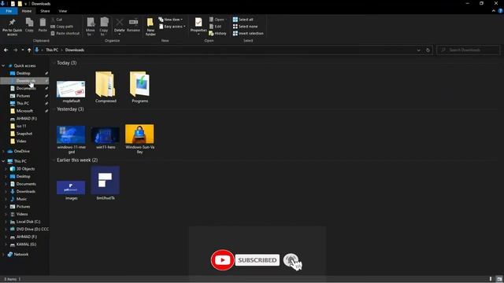This screenshot has height=283, width=504.
Task: Switch to the Share ribbon tab
Action: 45,11
